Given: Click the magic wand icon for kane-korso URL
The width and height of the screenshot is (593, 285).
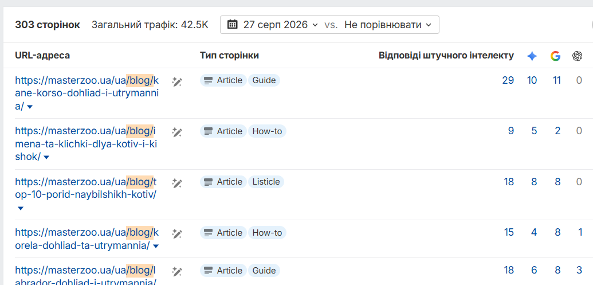Looking at the screenshot, I should (x=177, y=81).
